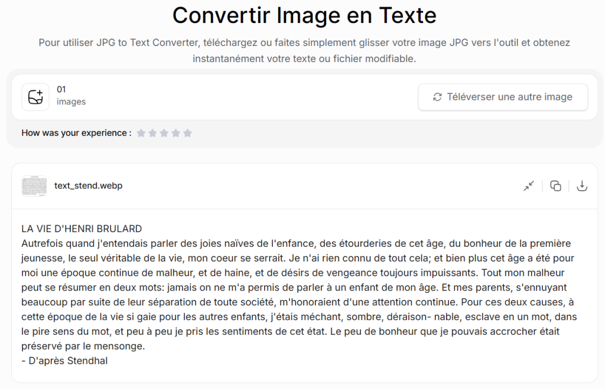Download the extracted text file
Screen dimensions: 605x389
pyautogui.click(x=582, y=186)
